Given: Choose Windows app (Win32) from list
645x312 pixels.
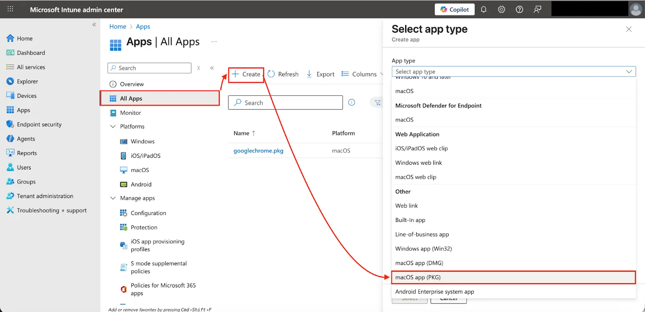Looking at the screenshot, I should click(x=423, y=249).
